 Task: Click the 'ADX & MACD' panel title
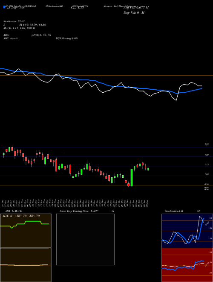pos(14,211)
